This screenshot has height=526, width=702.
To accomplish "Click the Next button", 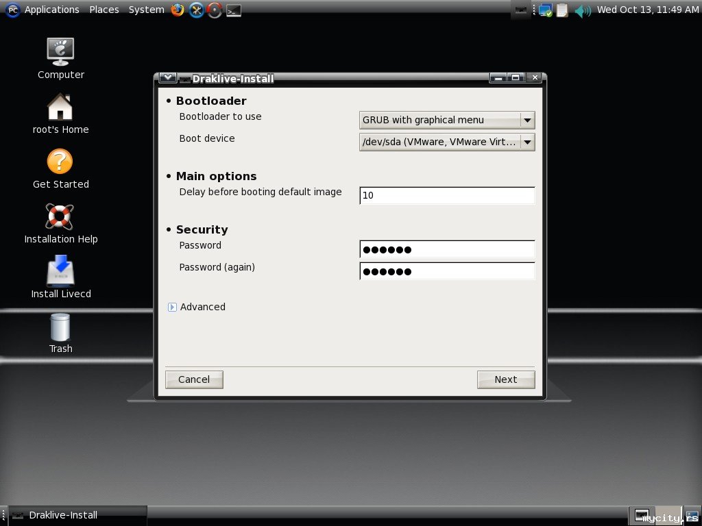I will 506,379.
